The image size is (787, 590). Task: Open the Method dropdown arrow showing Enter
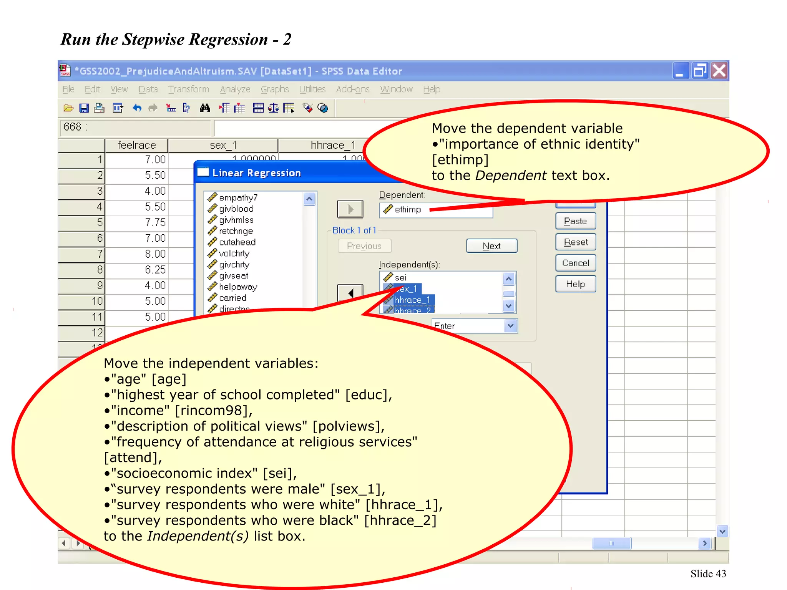(x=510, y=326)
